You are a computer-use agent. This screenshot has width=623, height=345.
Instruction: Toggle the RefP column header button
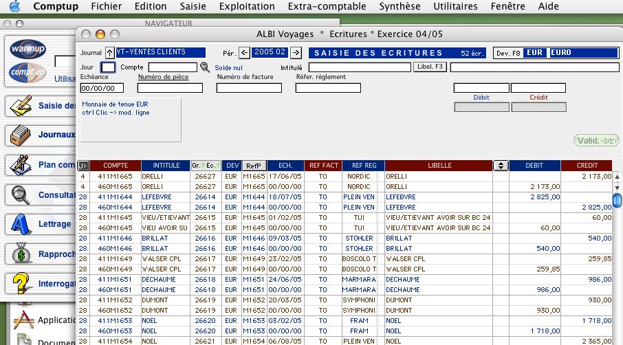pos(253,166)
